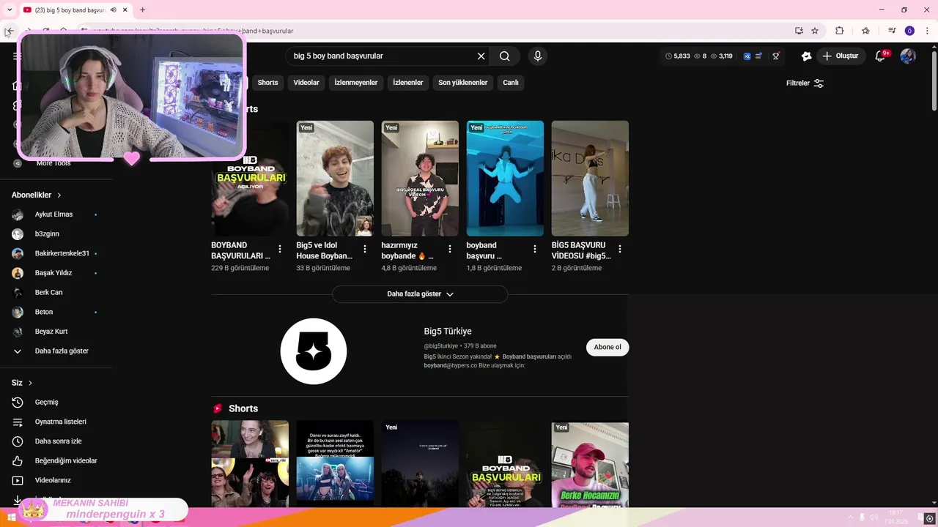Expand Abonelikler section chevron
Image resolution: width=938 pixels, height=527 pixels.
click(59, 195)
